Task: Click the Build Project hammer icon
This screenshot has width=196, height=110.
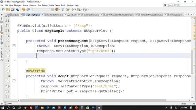Action: [63, 9]
